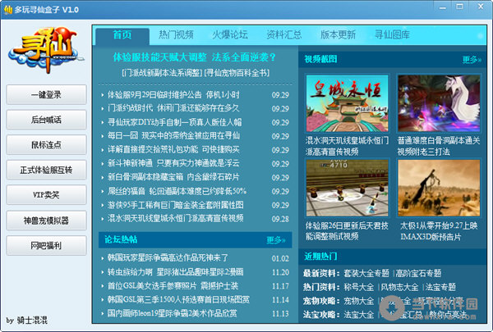Open 新斗神新神通 news entry
Image resolution: width=493 pixels, height=332 pixels.
click(173, 163)
